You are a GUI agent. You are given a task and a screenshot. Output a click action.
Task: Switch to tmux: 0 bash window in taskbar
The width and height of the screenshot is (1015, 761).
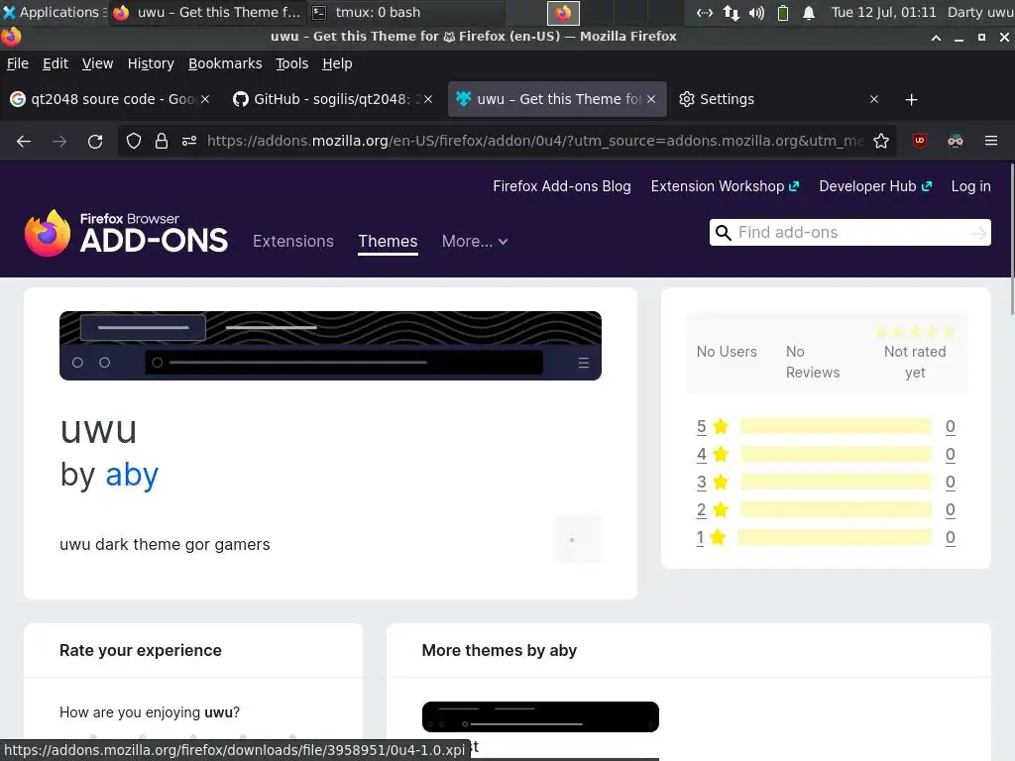[404, 12]
